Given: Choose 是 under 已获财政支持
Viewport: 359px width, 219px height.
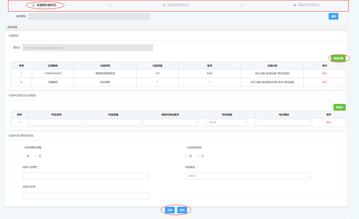Looking at the screenshot, I should click(x=187, y=156).
